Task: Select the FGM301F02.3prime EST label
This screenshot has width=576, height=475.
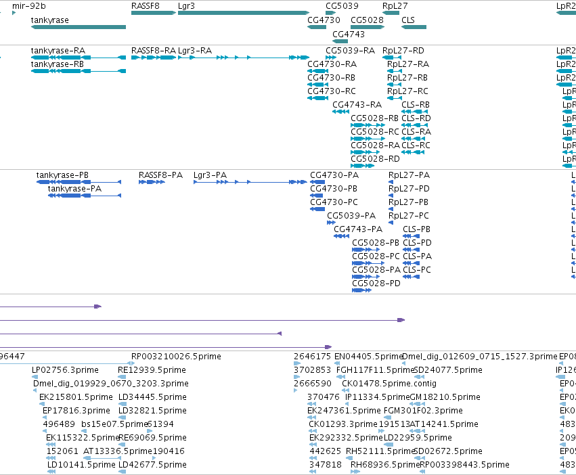Action: [423, 410]
